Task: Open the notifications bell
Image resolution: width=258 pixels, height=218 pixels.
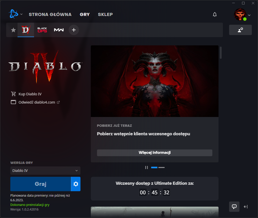Action: point(215,14)
